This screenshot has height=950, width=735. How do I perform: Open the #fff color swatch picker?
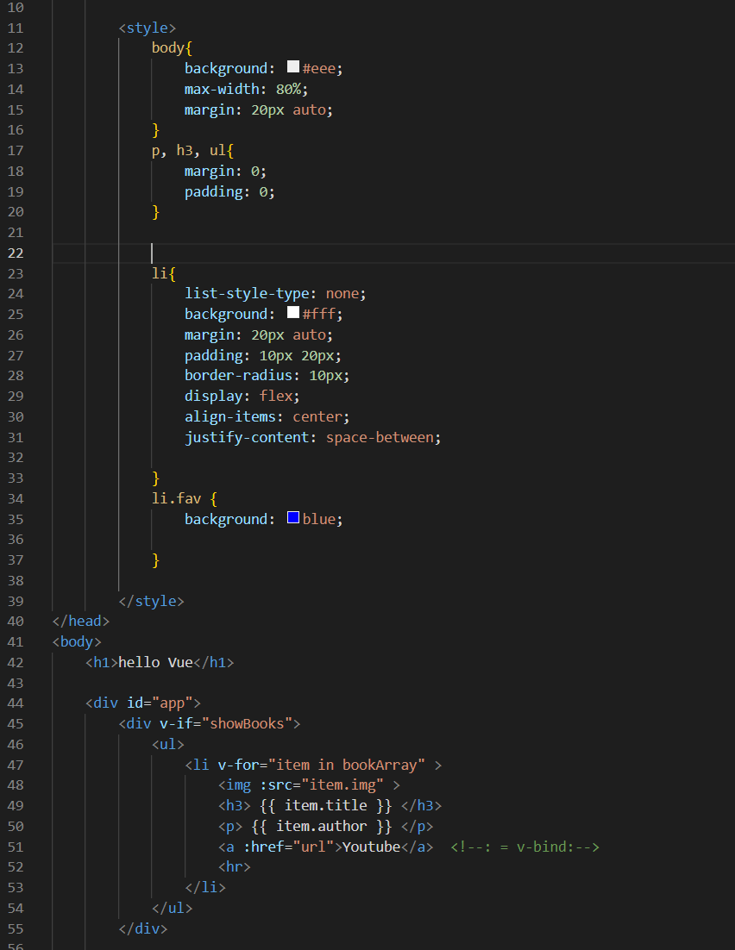tap(293, 313)
